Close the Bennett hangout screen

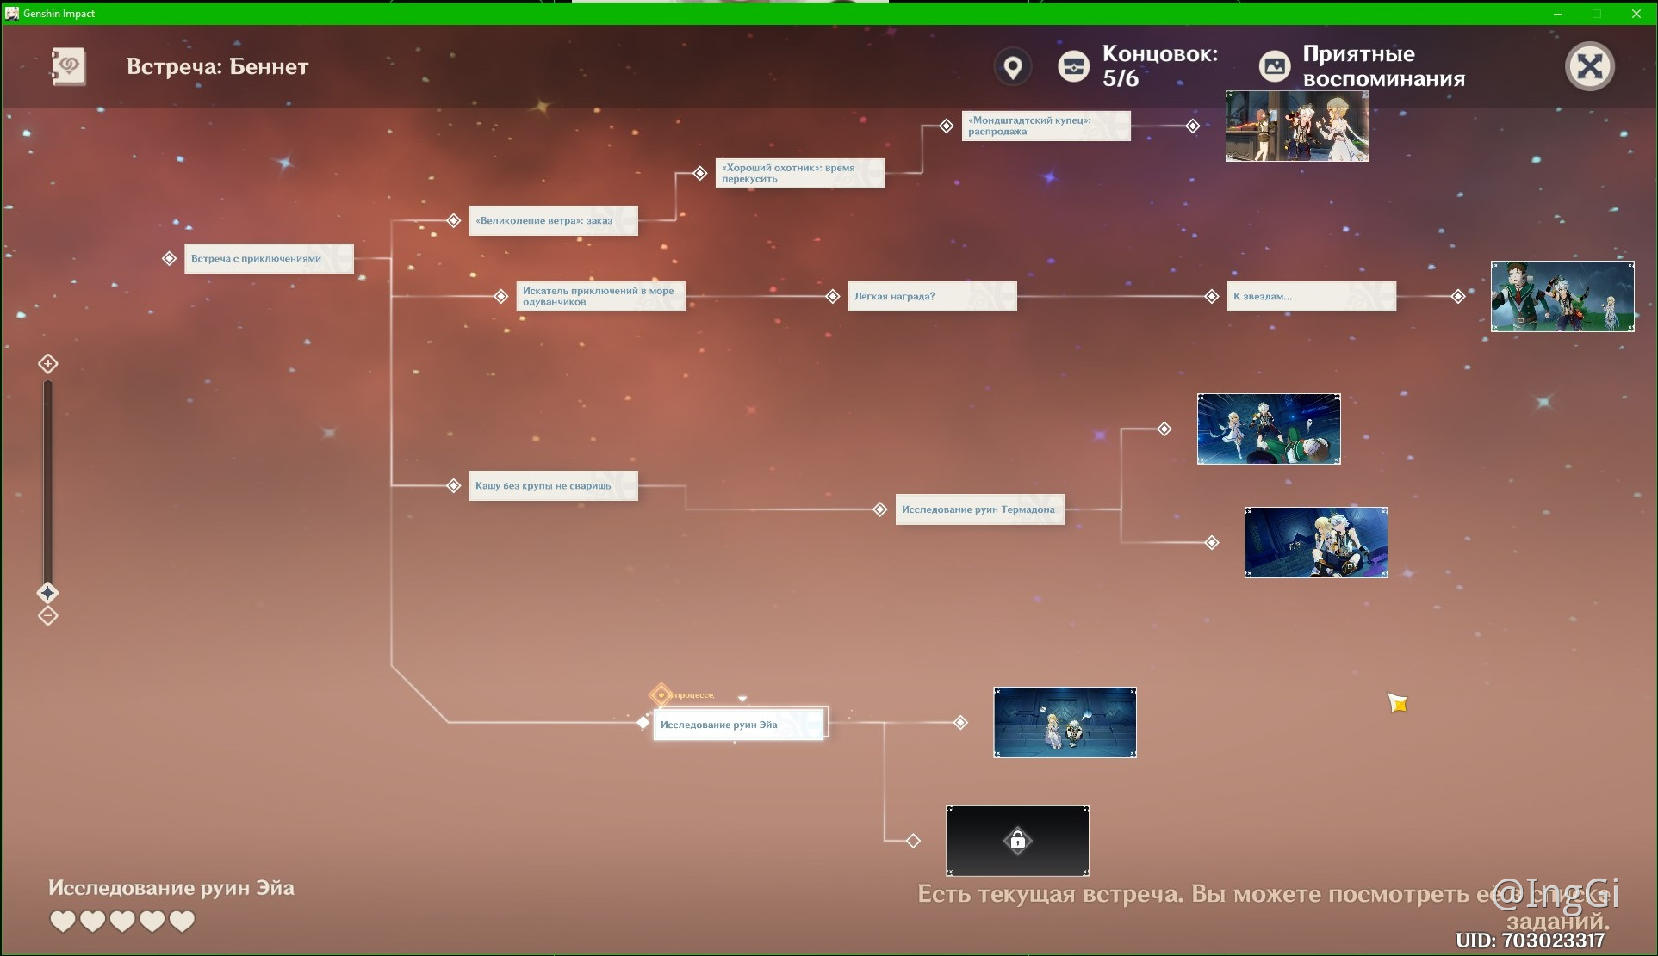pos(1589,66)
